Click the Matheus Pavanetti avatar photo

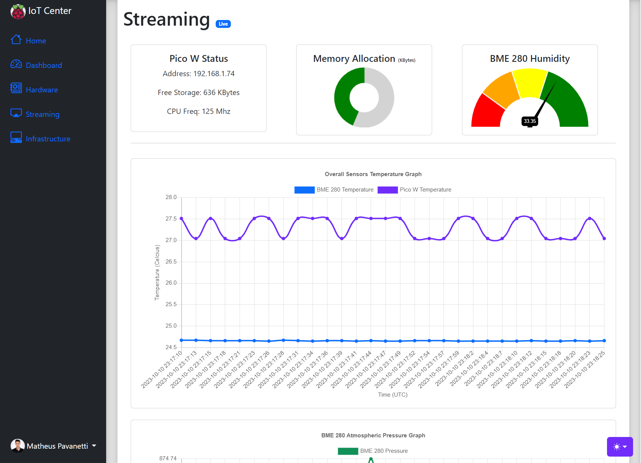18,446
